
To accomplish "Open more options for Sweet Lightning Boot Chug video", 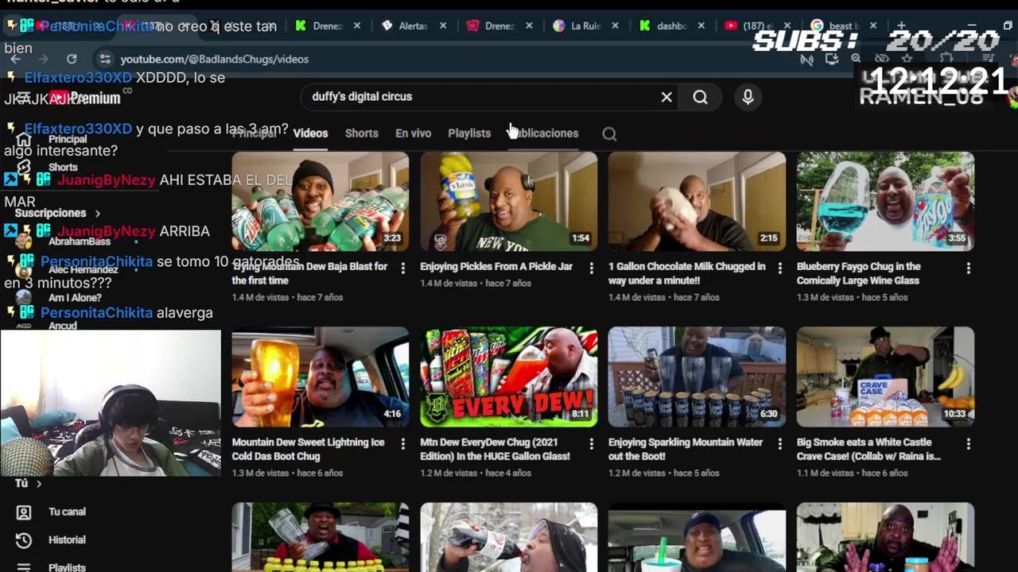I will tap(402, 444).
